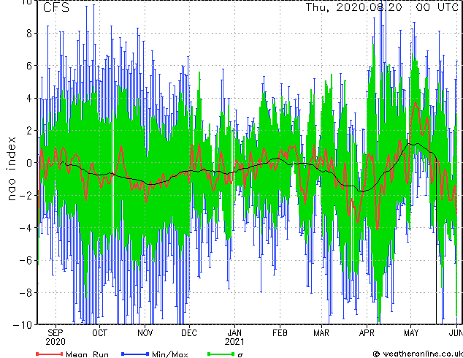Select the JAN month axis label
The width and height of the screenshot is (463, 358).
point(234,332)
